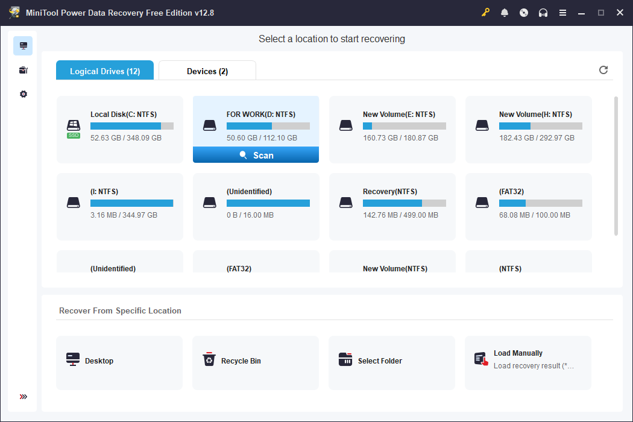
Task: Select the Desktop recovery location
Action: coord(119,362)
